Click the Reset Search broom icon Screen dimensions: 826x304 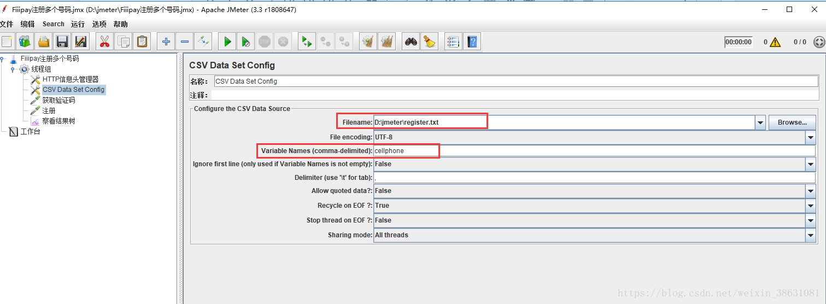[x=430, y=42]
